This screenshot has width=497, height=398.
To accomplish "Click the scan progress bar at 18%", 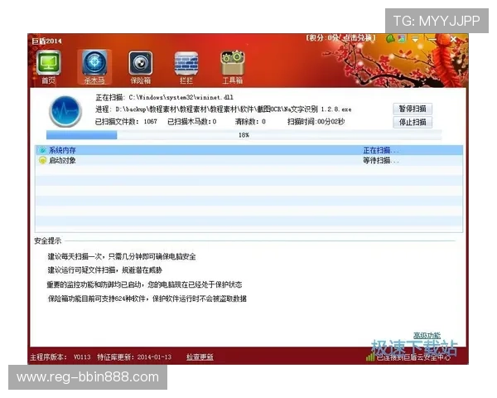I will [244, 135].
